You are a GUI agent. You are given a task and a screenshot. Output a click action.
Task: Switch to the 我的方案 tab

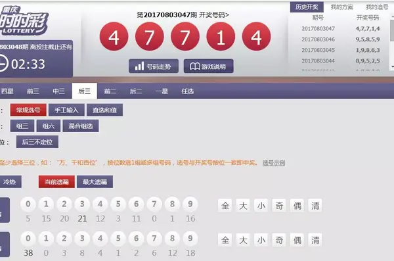pos(341,7)
